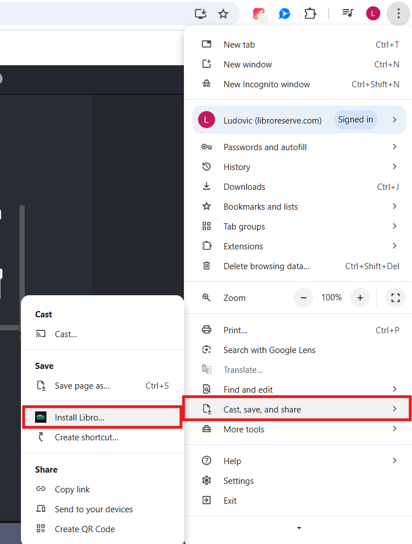
Task: Zoom in with the plus button
Action: pyautogui.click(x=359, y=297)
